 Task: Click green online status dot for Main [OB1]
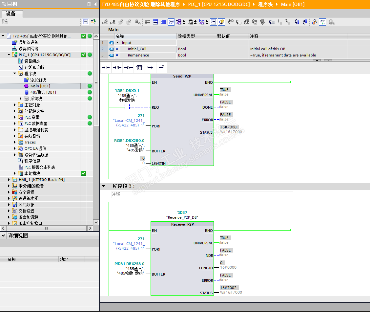pos(90,86)
